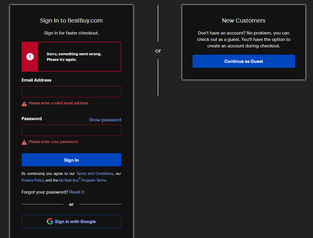The image size is (313, 238).
Task: Open the Privacy Policy link
Action: 33,180
